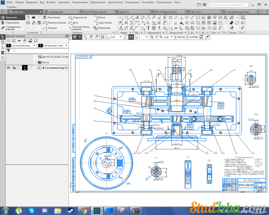Viewport: 269px width, 215px height.
Task: Expand the Листы tree node
Action: [36, 62]
